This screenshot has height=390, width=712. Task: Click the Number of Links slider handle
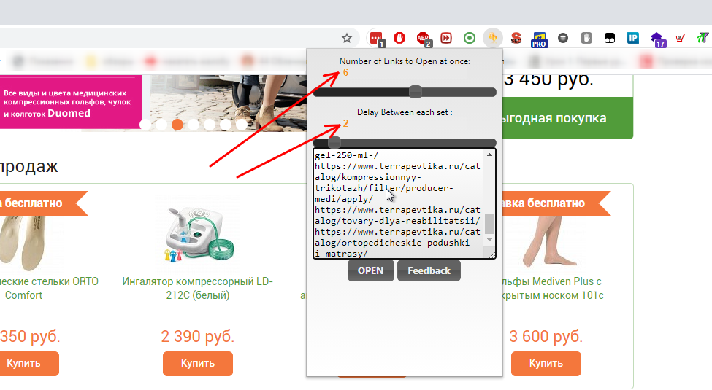(x=416, y=92)
